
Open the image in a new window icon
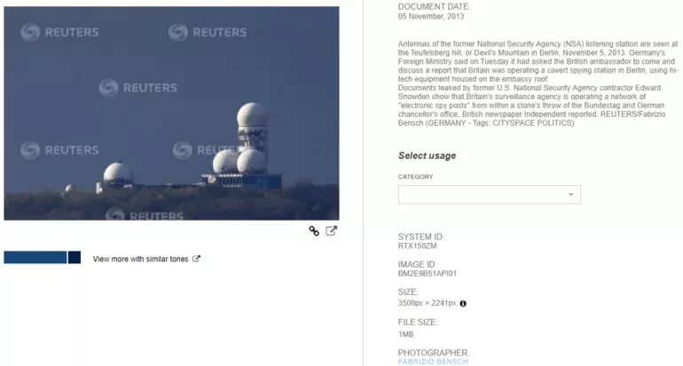tap(332, 230)
